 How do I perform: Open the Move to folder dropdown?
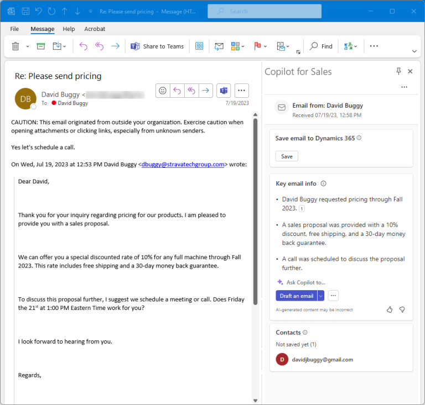[x=59, y=46]
